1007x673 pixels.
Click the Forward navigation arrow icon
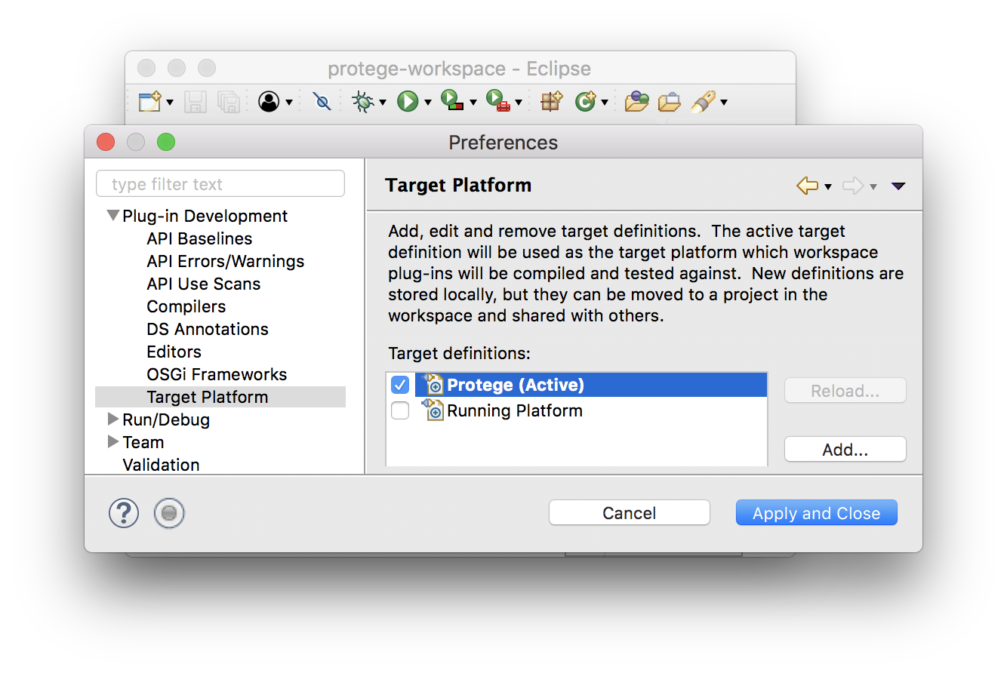853,186
